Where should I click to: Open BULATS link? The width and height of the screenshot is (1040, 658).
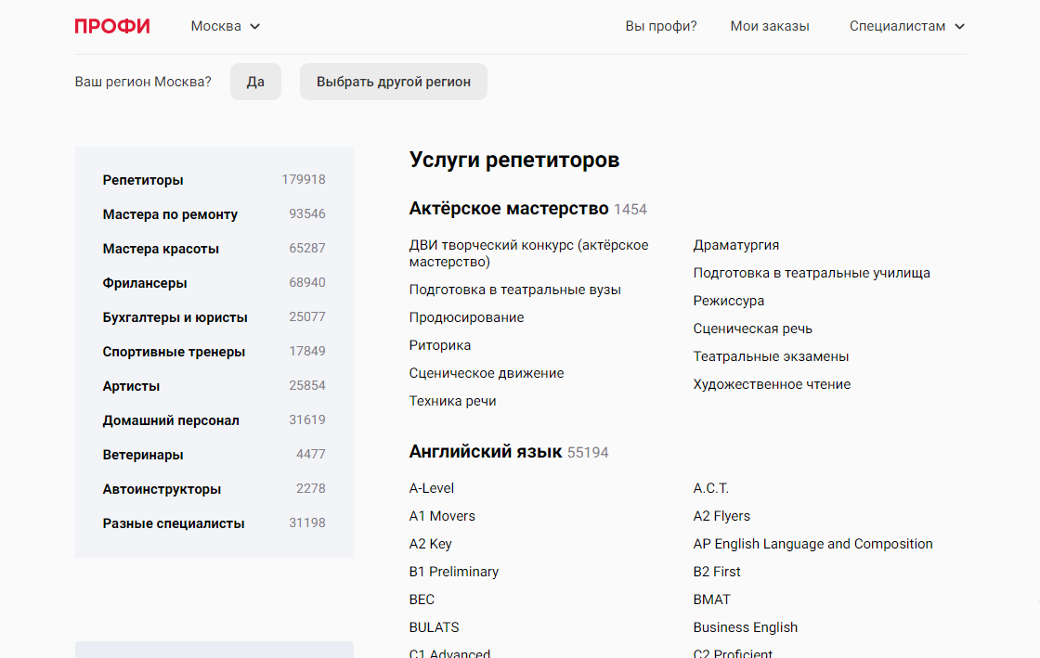(x=434, y=627)
